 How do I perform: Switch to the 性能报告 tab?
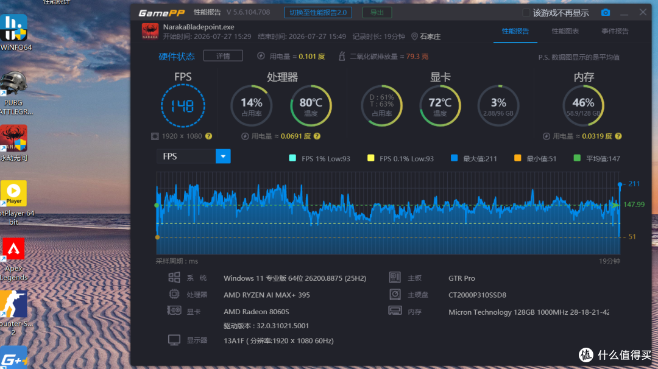point(515,31)
